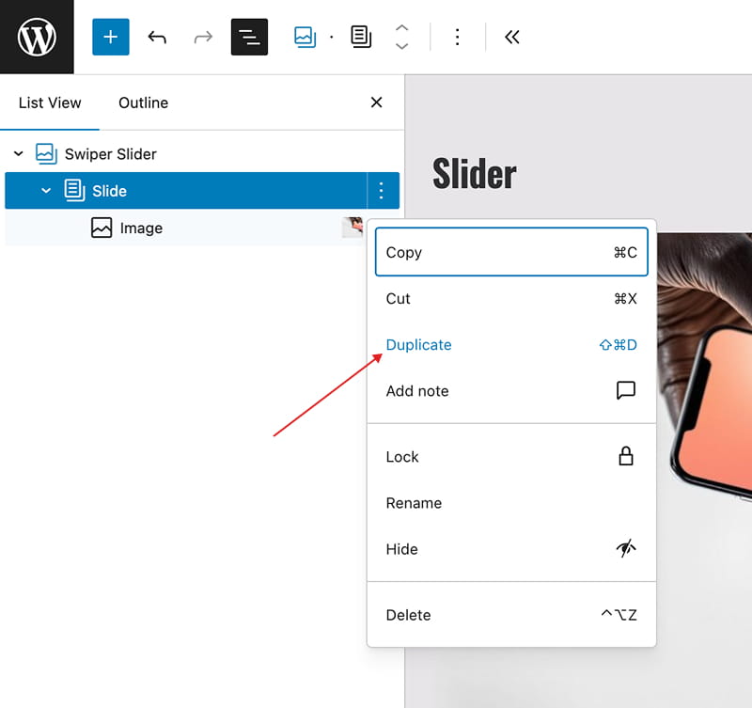Collapse the toolbar with double chevron
The width and height of the screenshot is (752, 708).
tap(511, 37)
